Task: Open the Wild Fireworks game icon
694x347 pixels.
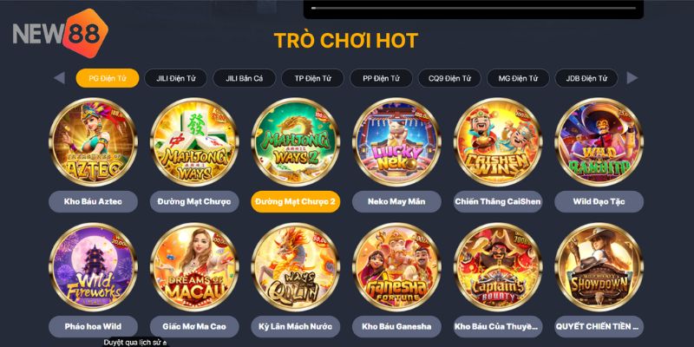Action: pos(93,267)
